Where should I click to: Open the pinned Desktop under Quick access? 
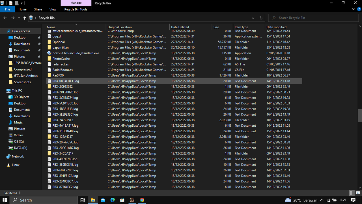click(20, 37)
